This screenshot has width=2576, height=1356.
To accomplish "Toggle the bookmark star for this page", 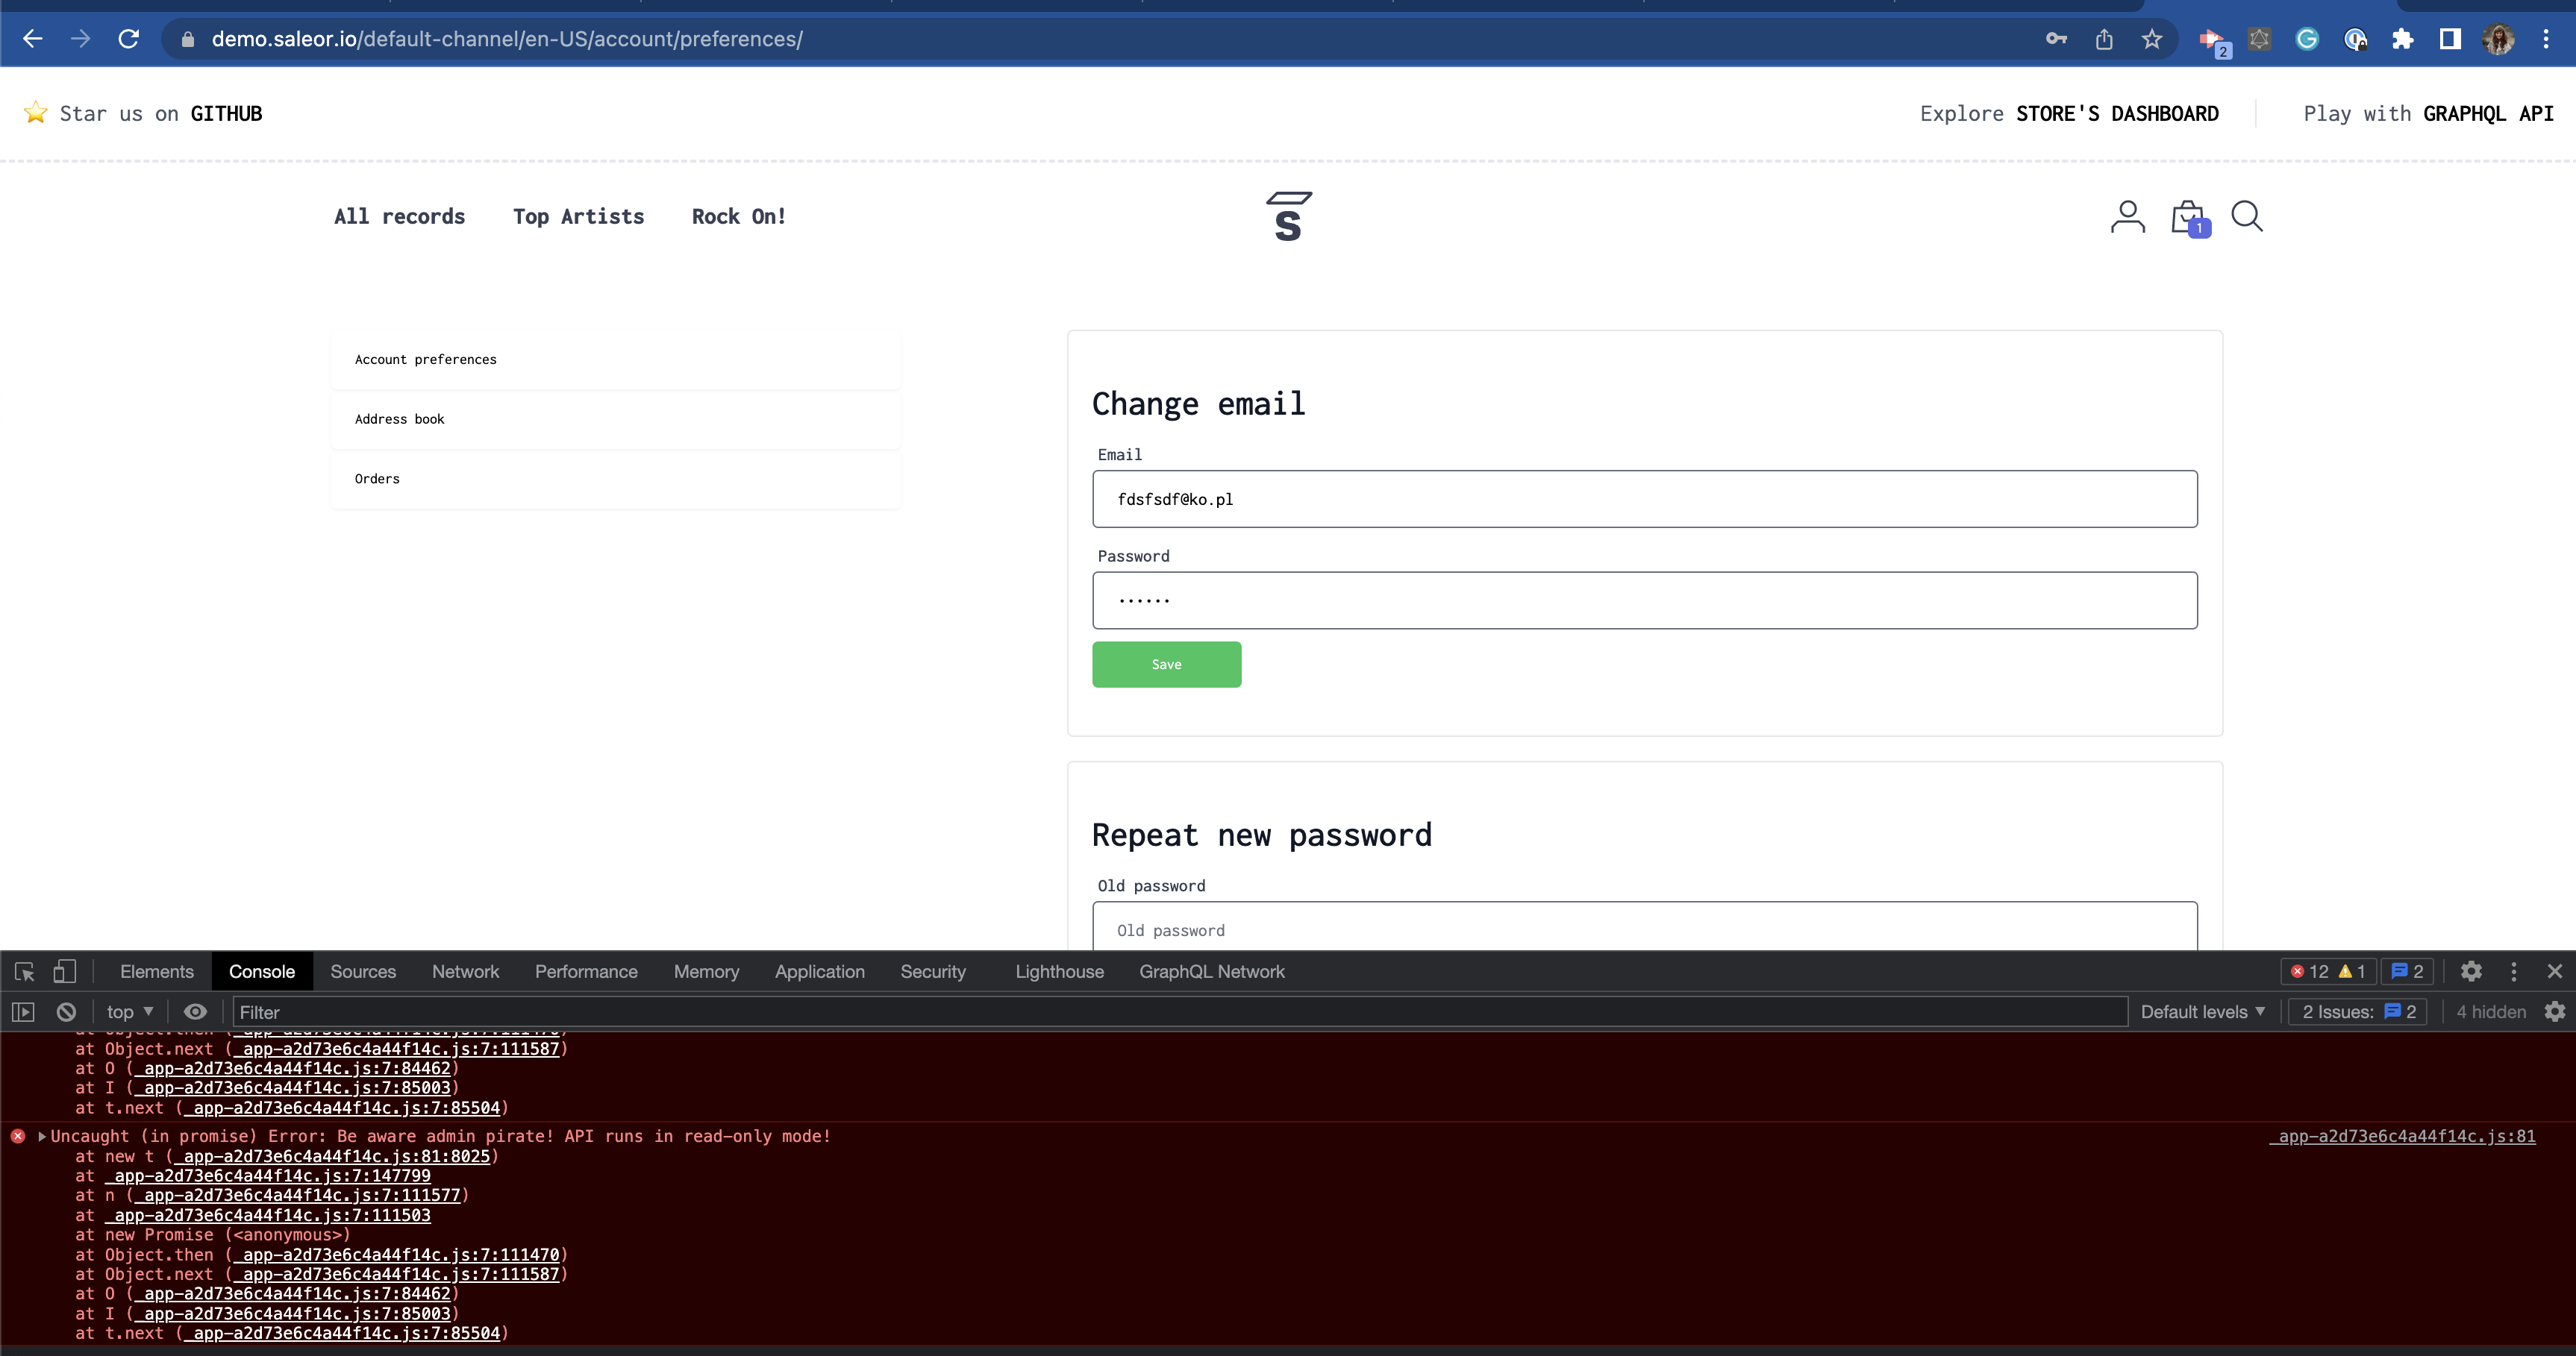I will (x=2151, y=39).
